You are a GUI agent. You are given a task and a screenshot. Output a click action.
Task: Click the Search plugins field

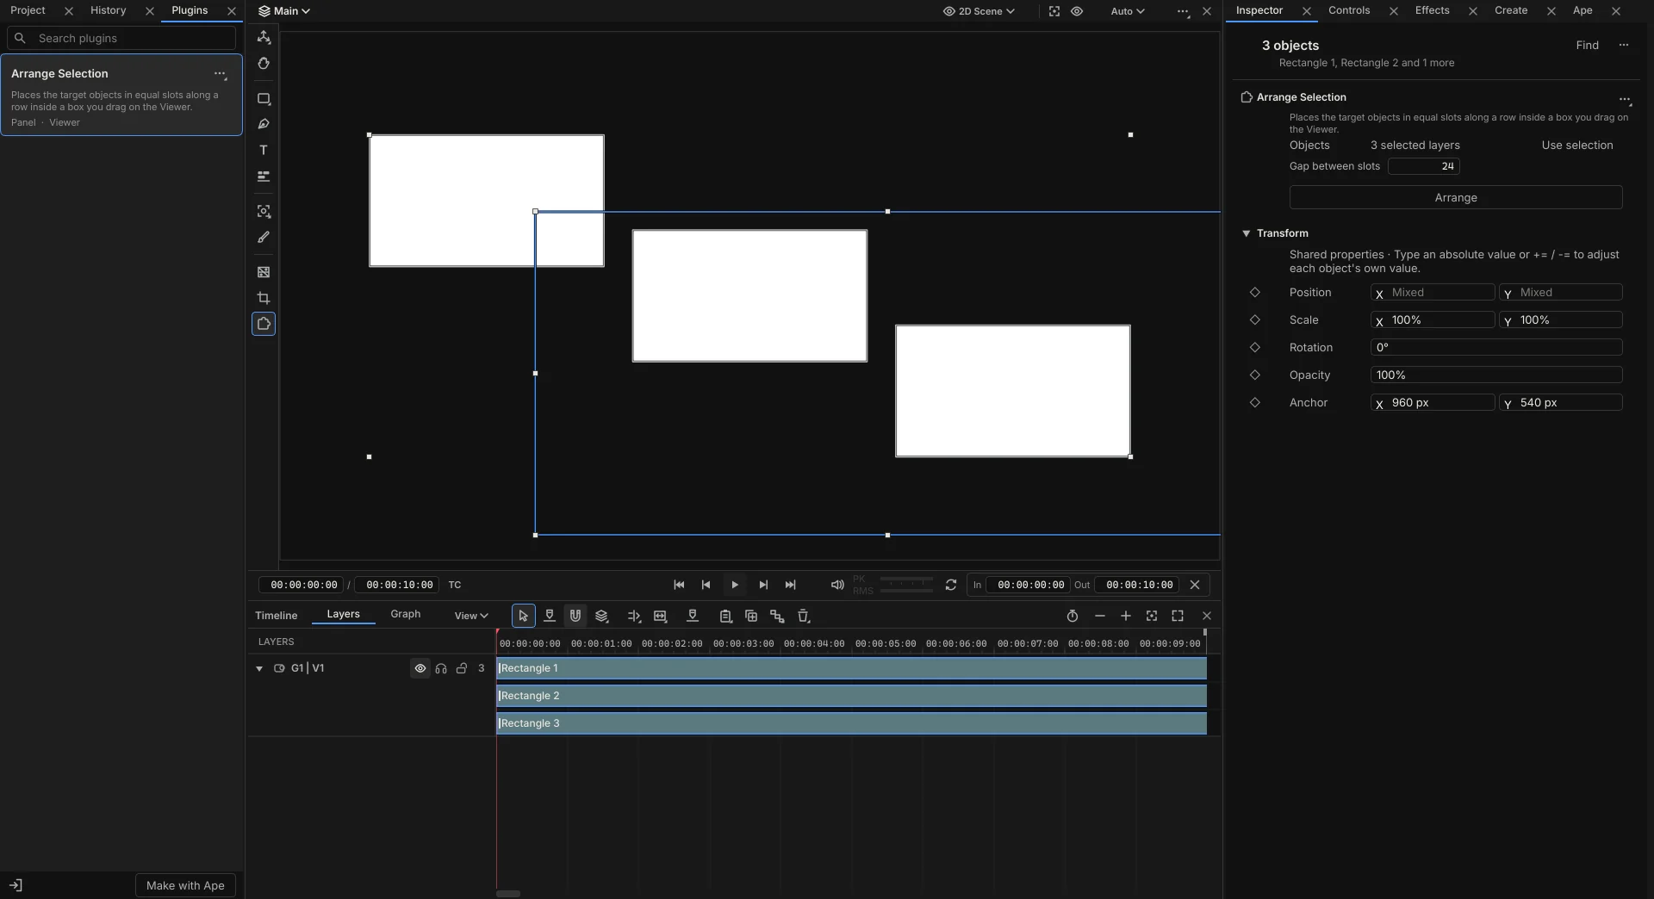(x=121, y=38)
